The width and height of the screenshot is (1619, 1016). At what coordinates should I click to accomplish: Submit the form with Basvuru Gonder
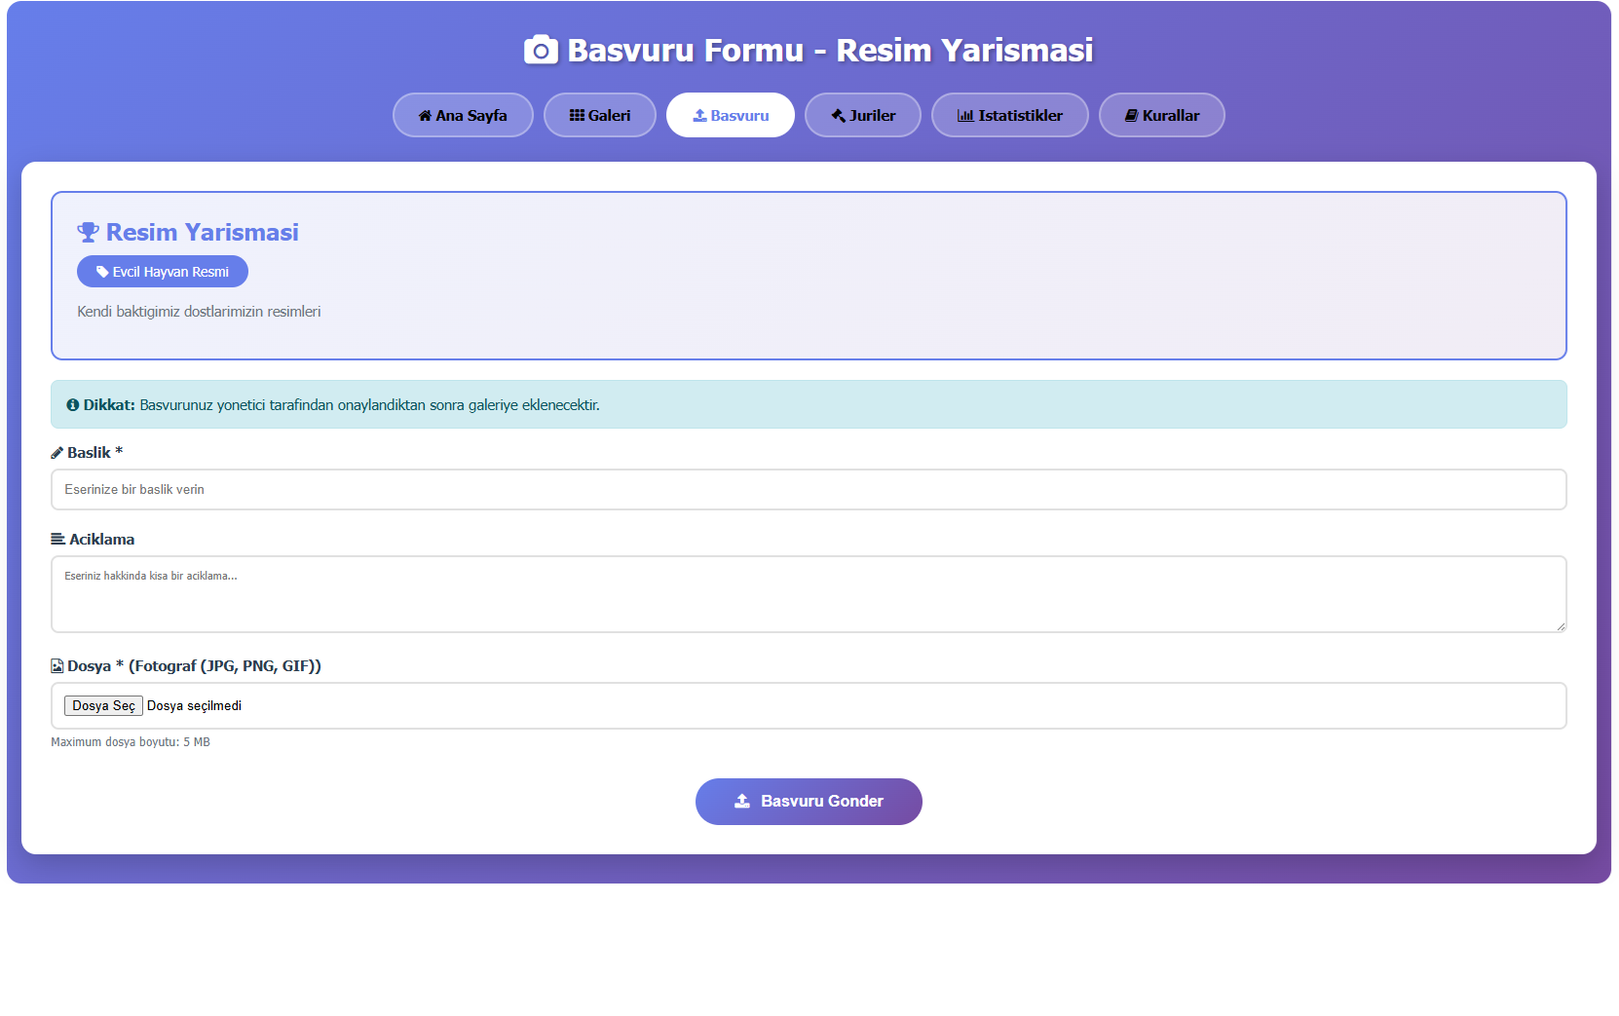coord(809,802)
